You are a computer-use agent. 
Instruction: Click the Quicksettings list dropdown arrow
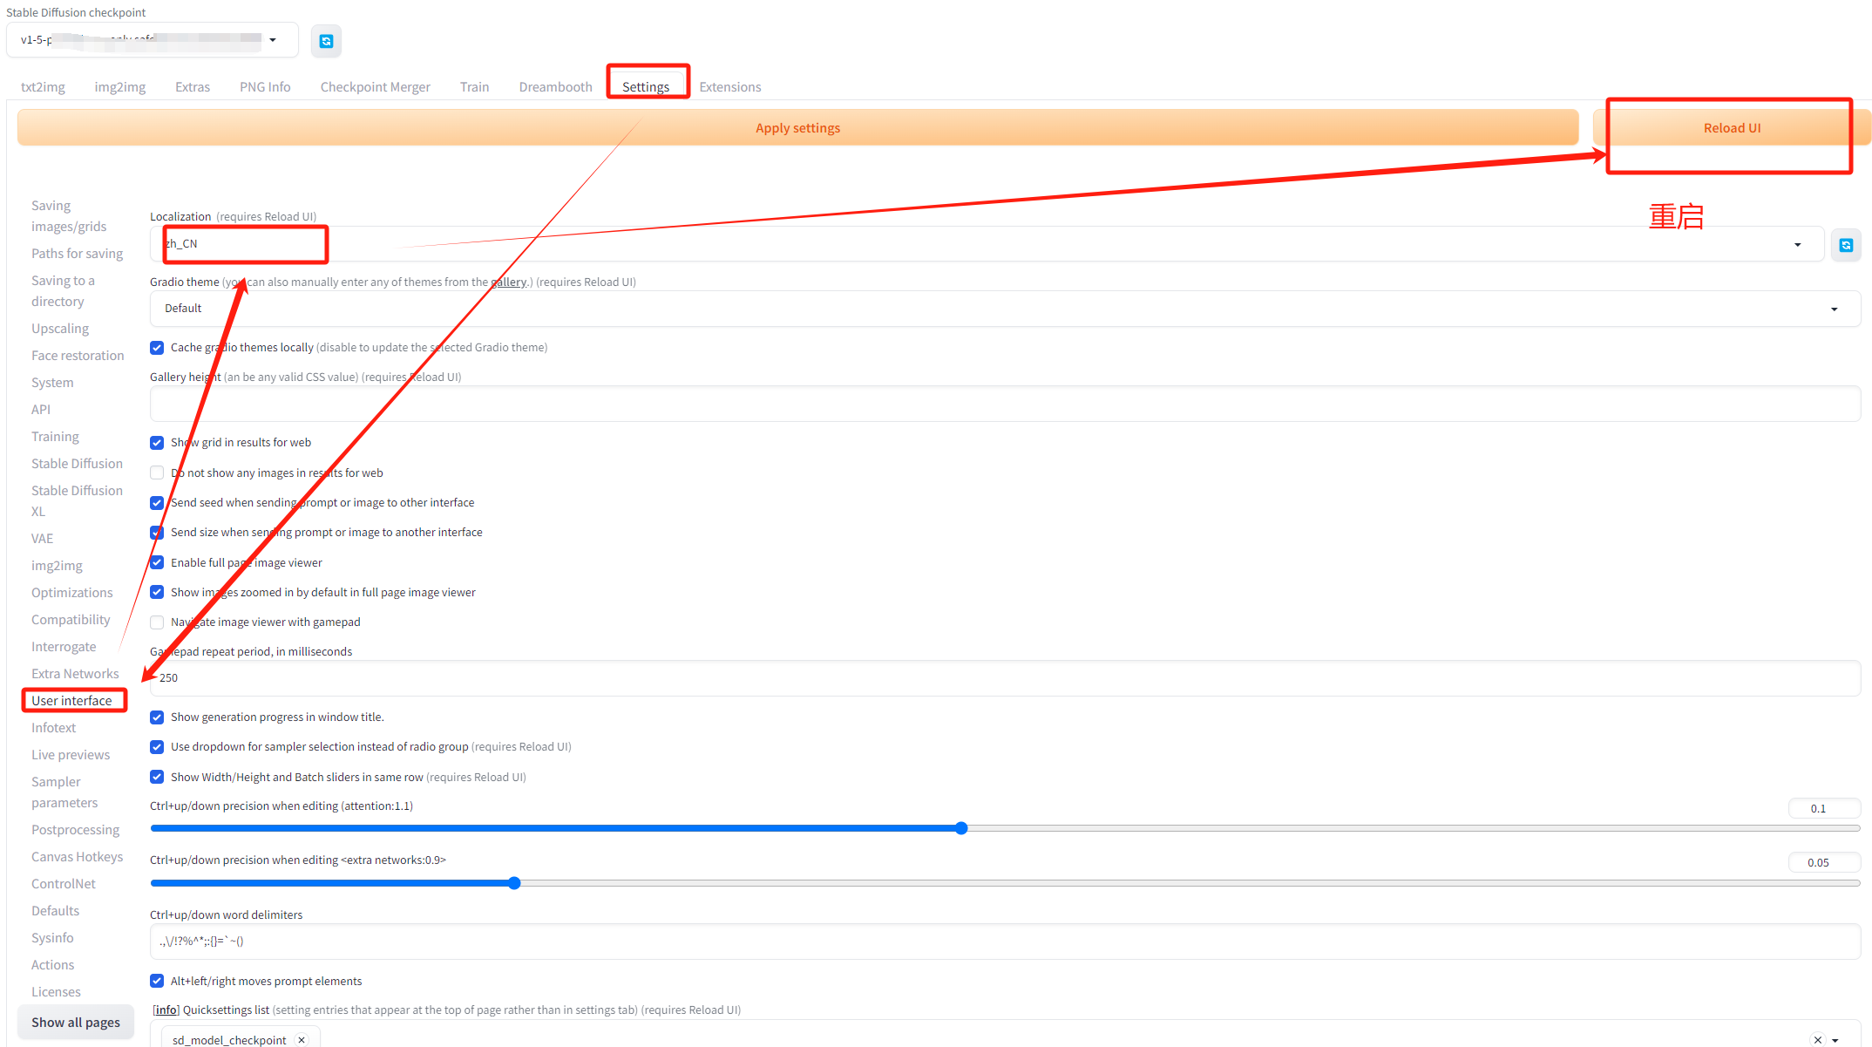pyautogui.click(x=1835, y=1039)
